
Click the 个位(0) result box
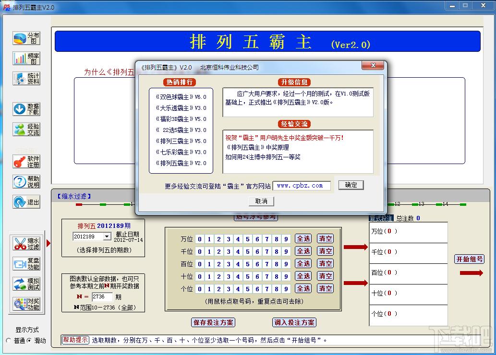click(x=408, y=315)
